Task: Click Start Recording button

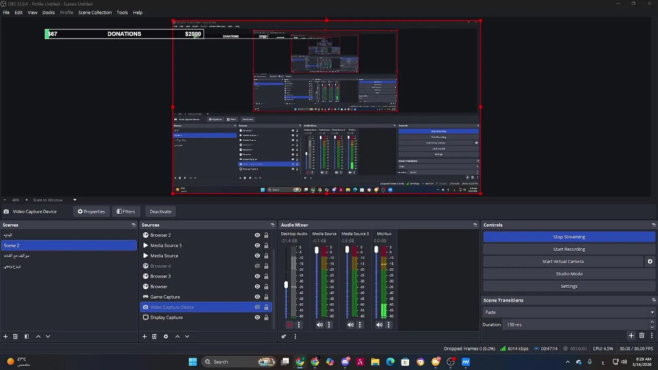Action: (x=569, y=249)
